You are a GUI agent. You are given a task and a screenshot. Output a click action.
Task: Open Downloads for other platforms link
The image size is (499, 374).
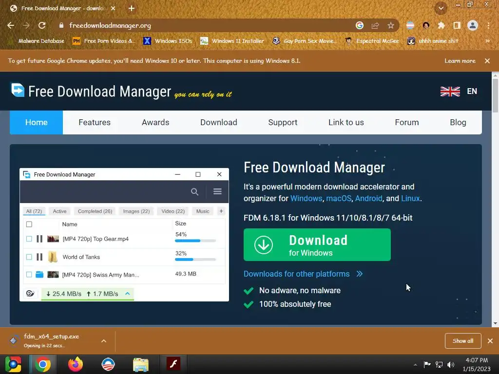pyautogui.click(x=303, y=274)
